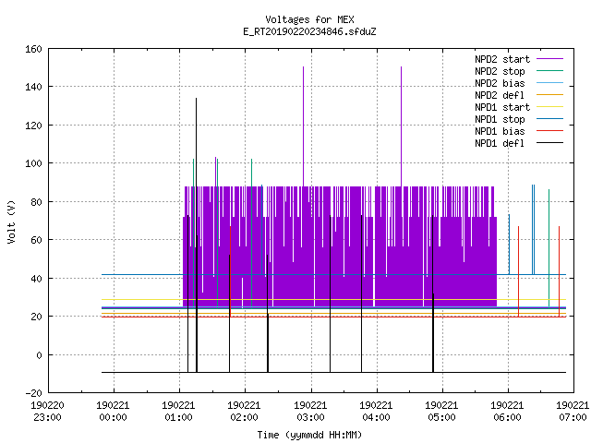Click the x-axis label 190221 04:00
The width and height of the screenshot is (591, 443).
click(376, 412)
